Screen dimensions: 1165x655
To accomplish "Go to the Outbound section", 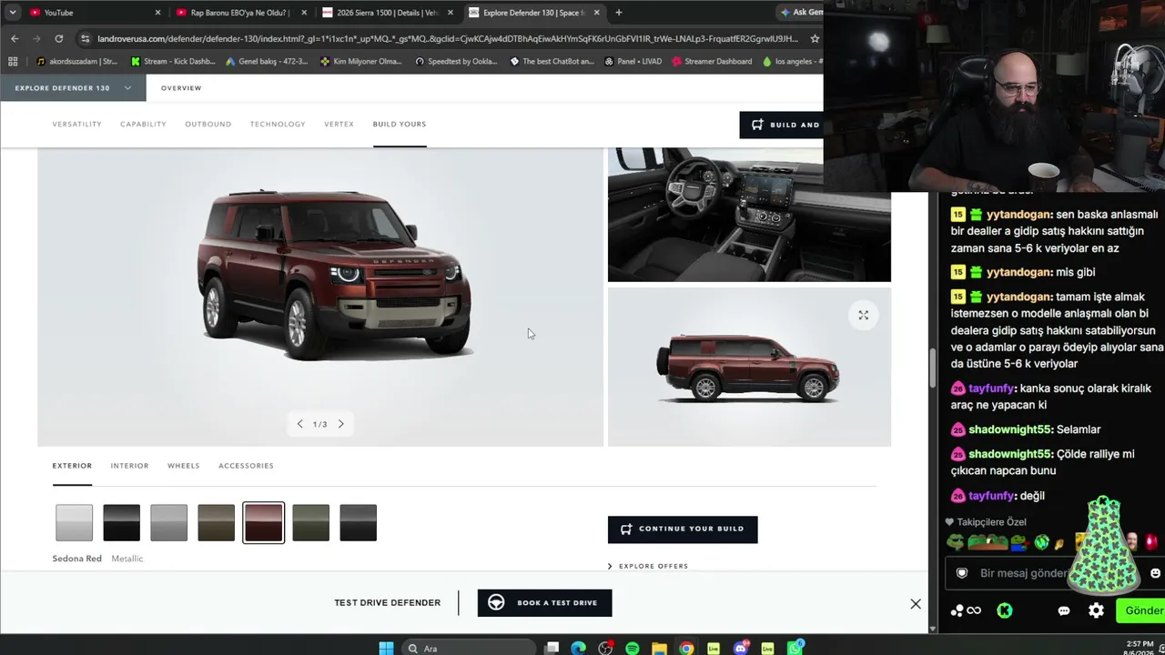I will [208, 124].
